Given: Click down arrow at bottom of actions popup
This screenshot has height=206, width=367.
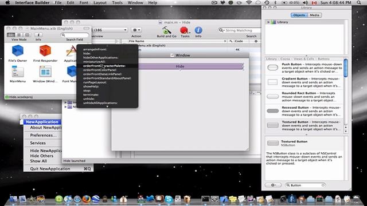Looking at the screenshot, I should click(107, 106).
